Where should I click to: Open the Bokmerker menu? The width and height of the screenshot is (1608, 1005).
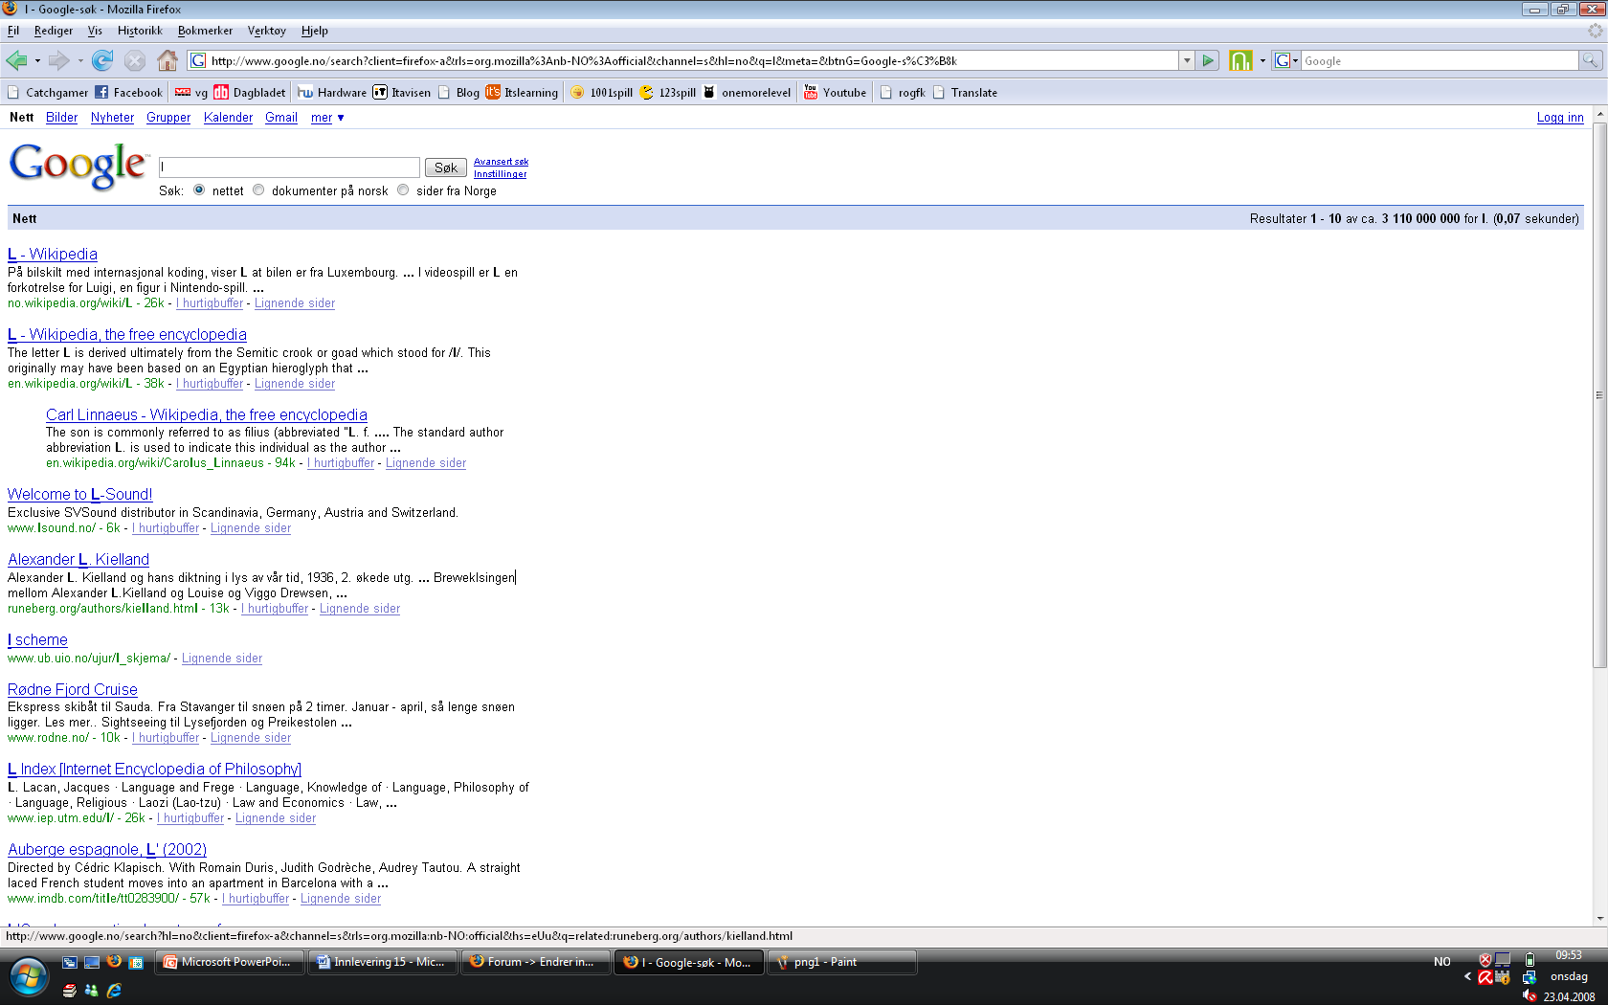pyautogui.click(x=205, y=31)
